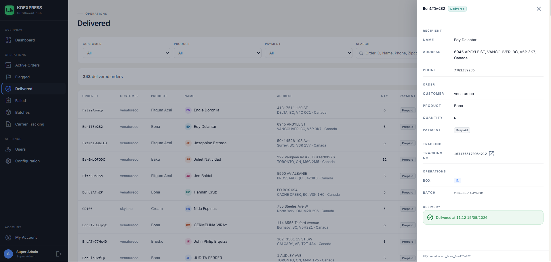
Task: Open Failed orders page
Action: click(34, 100)
